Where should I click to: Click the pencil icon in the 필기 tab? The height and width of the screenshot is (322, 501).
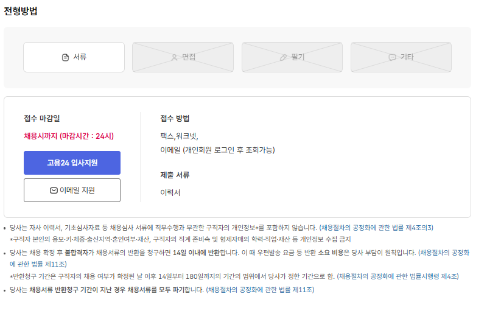pyautogui.click(x=283, y=57)
